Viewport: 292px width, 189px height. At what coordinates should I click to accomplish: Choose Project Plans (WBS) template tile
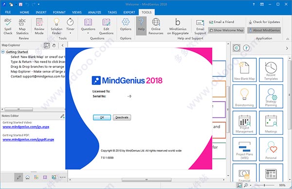[x=244, y=149]
